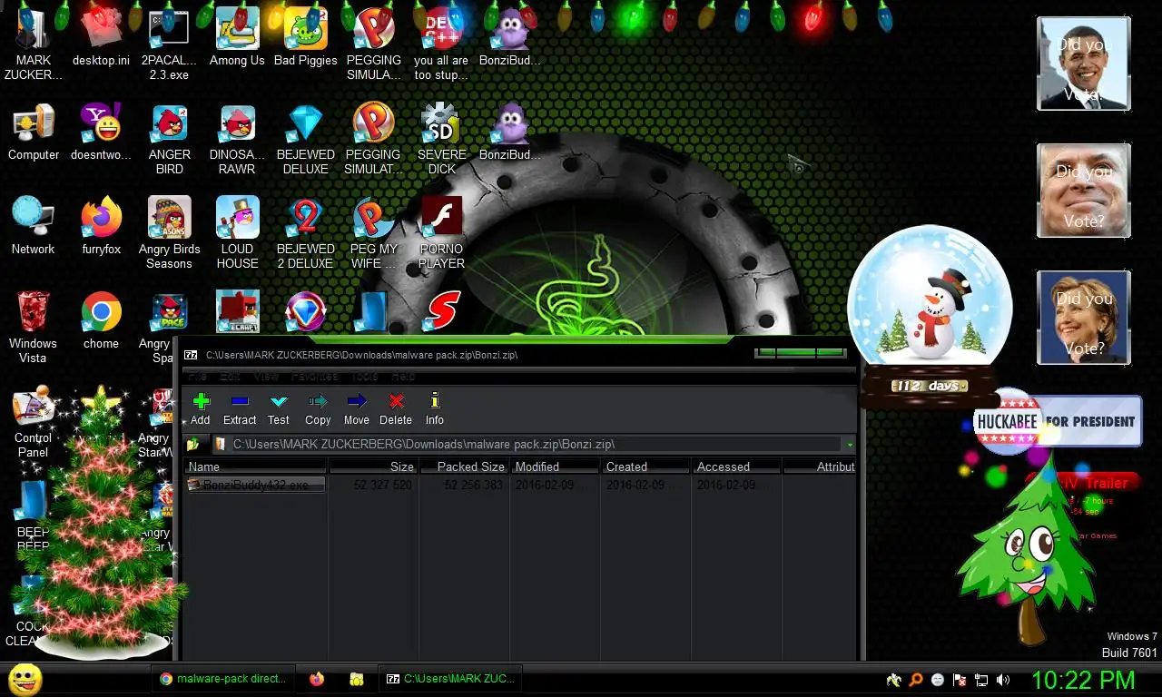Screen dimensions: 1162x697
Task: Select the Network desktop icon
Action: pyautogui.click(x=34, y=227)
